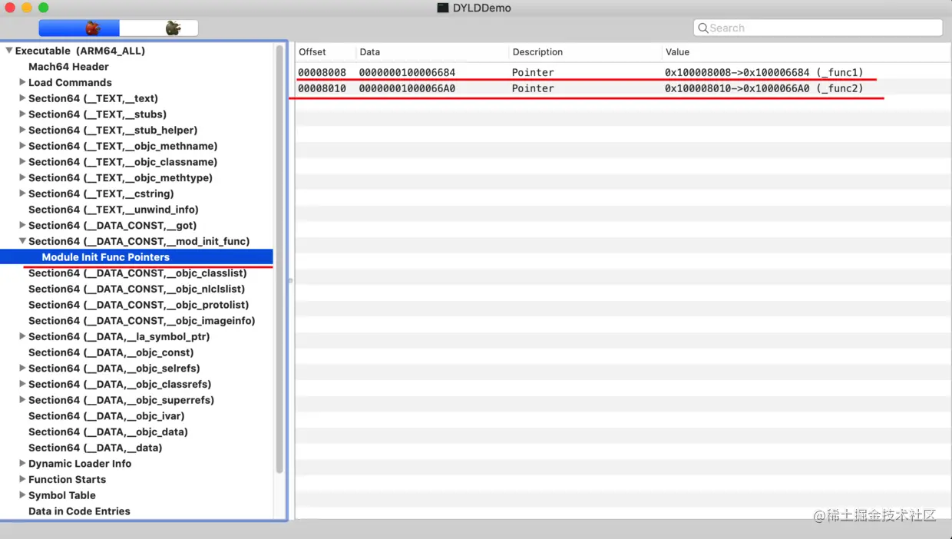Viewport: 952px width, 539px height.
Task: Select Module Init Func Pointers row
Action: (x=137, y=257)
